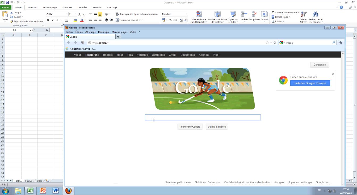Viewport: 357px width, 195px height.
Task: Click the percent style icon in Excel
Action: click(x=170, y=20)
